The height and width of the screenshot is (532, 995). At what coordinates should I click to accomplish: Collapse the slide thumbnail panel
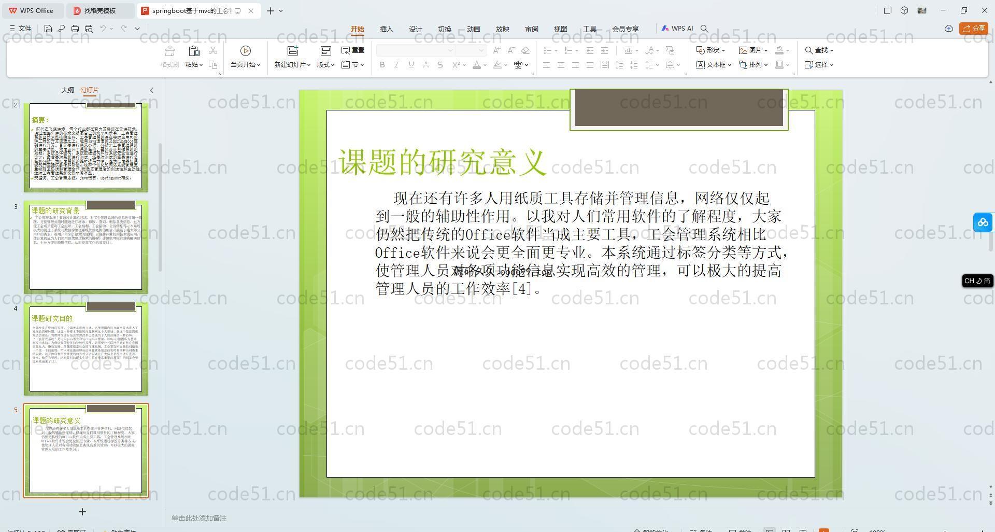coord(152,90)
